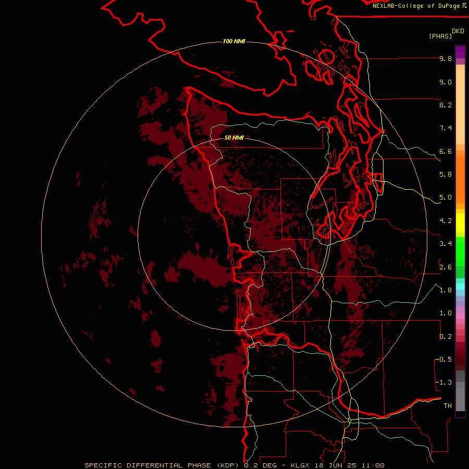Select the [PHAS] units label

[440, 36]
